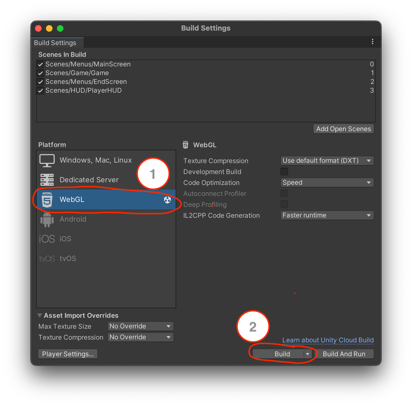Click the red close window button
Viewport: 412px width, 406px height.
(x=38, y=28)
